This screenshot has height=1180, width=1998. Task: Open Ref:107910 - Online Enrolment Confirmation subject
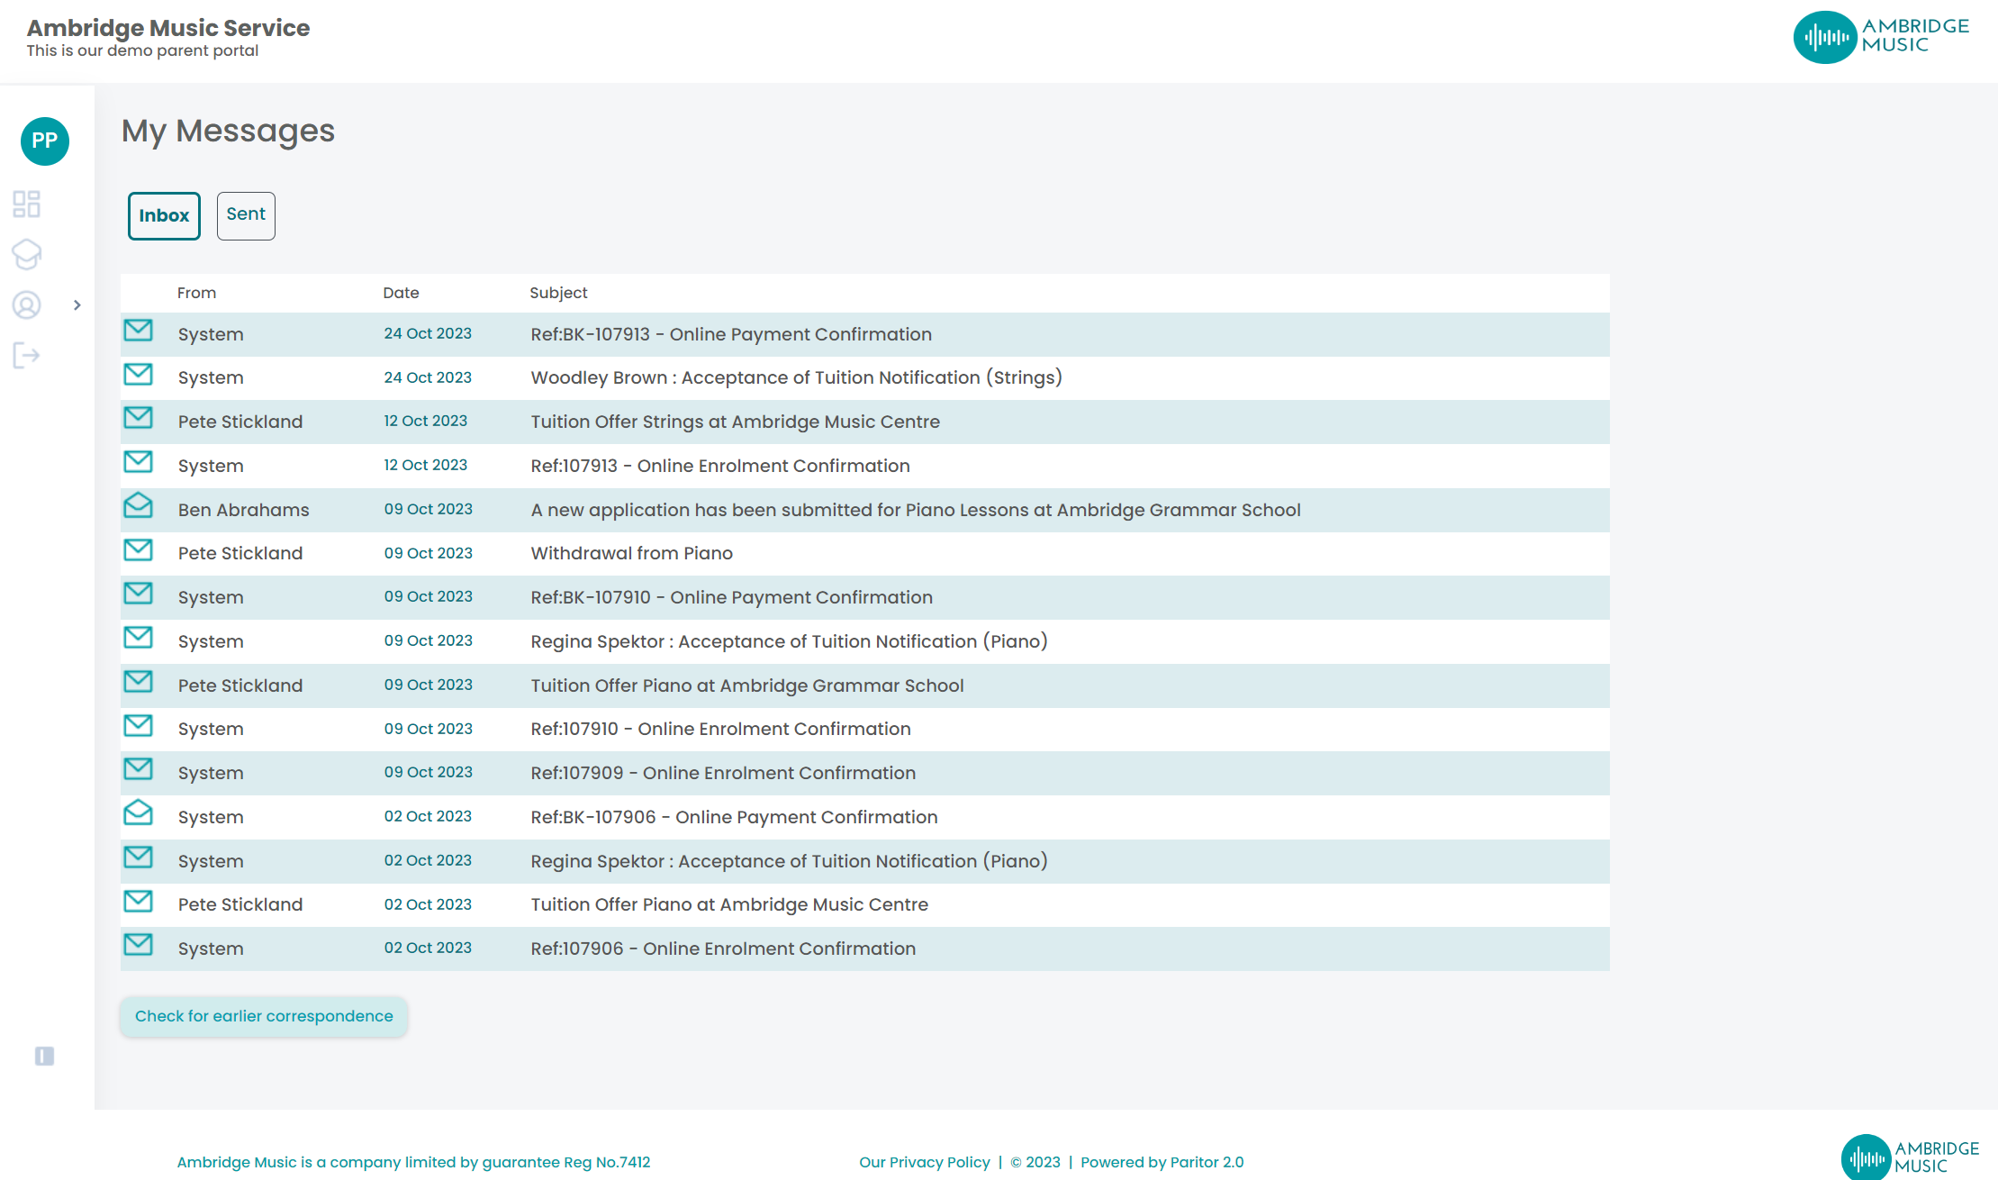coord(720,730)
